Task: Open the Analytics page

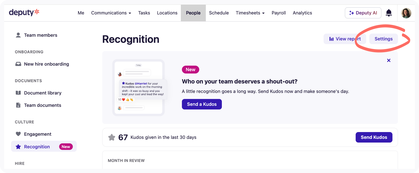Action: tap(302, 13)
